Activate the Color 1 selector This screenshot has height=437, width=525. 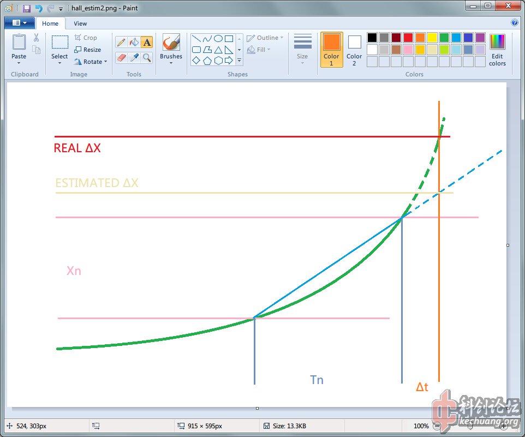331,49
